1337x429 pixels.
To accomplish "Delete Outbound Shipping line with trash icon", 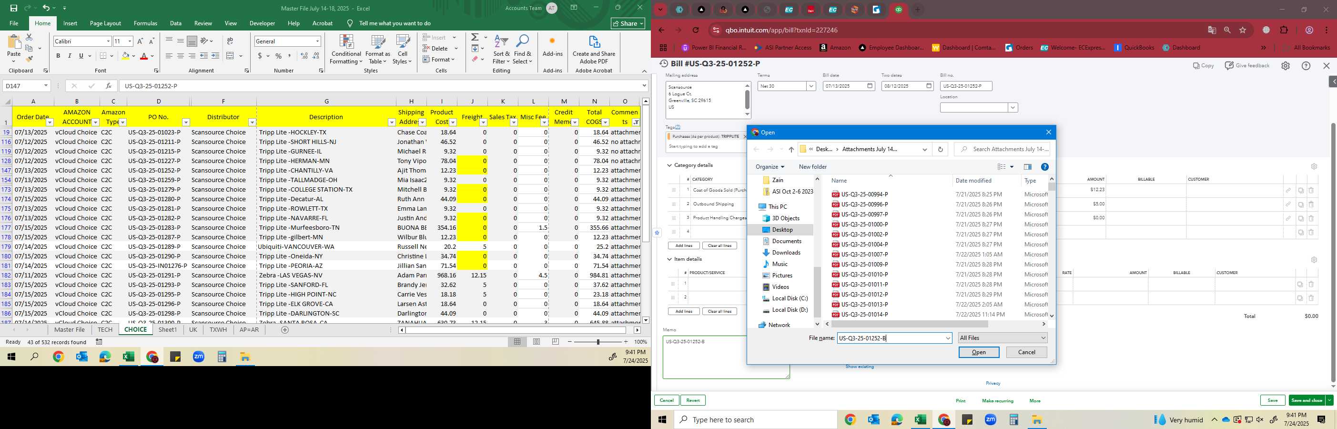I will (x=1311, y=204).
